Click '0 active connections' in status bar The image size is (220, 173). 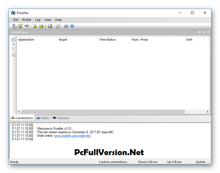pos(113,162)
